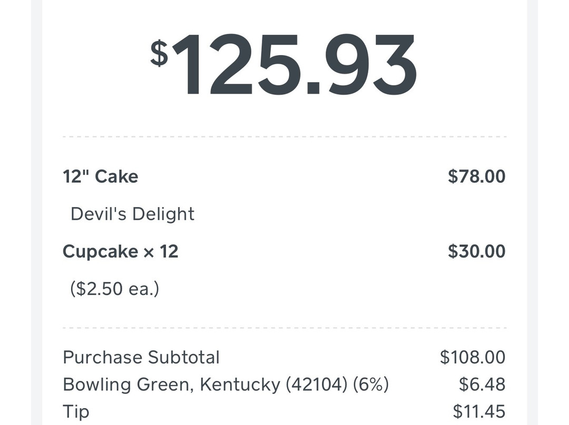Click the $108.00 subtotal amount
Screen dimensions: 569x425
[x=473, y=357]
